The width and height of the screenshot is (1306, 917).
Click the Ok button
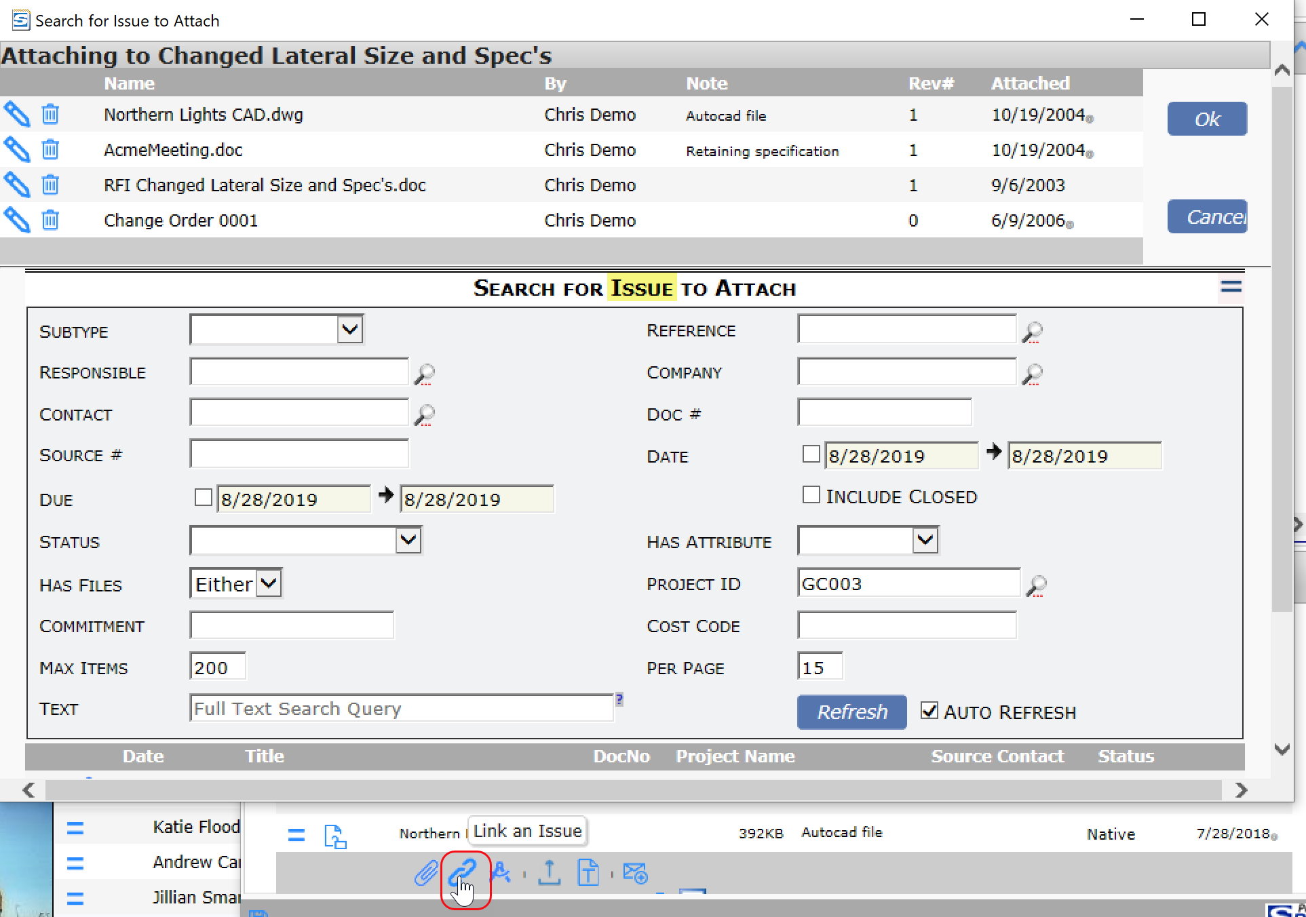(1207, 119)
